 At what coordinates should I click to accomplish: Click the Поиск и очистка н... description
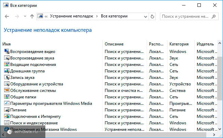tap(123, 91)
